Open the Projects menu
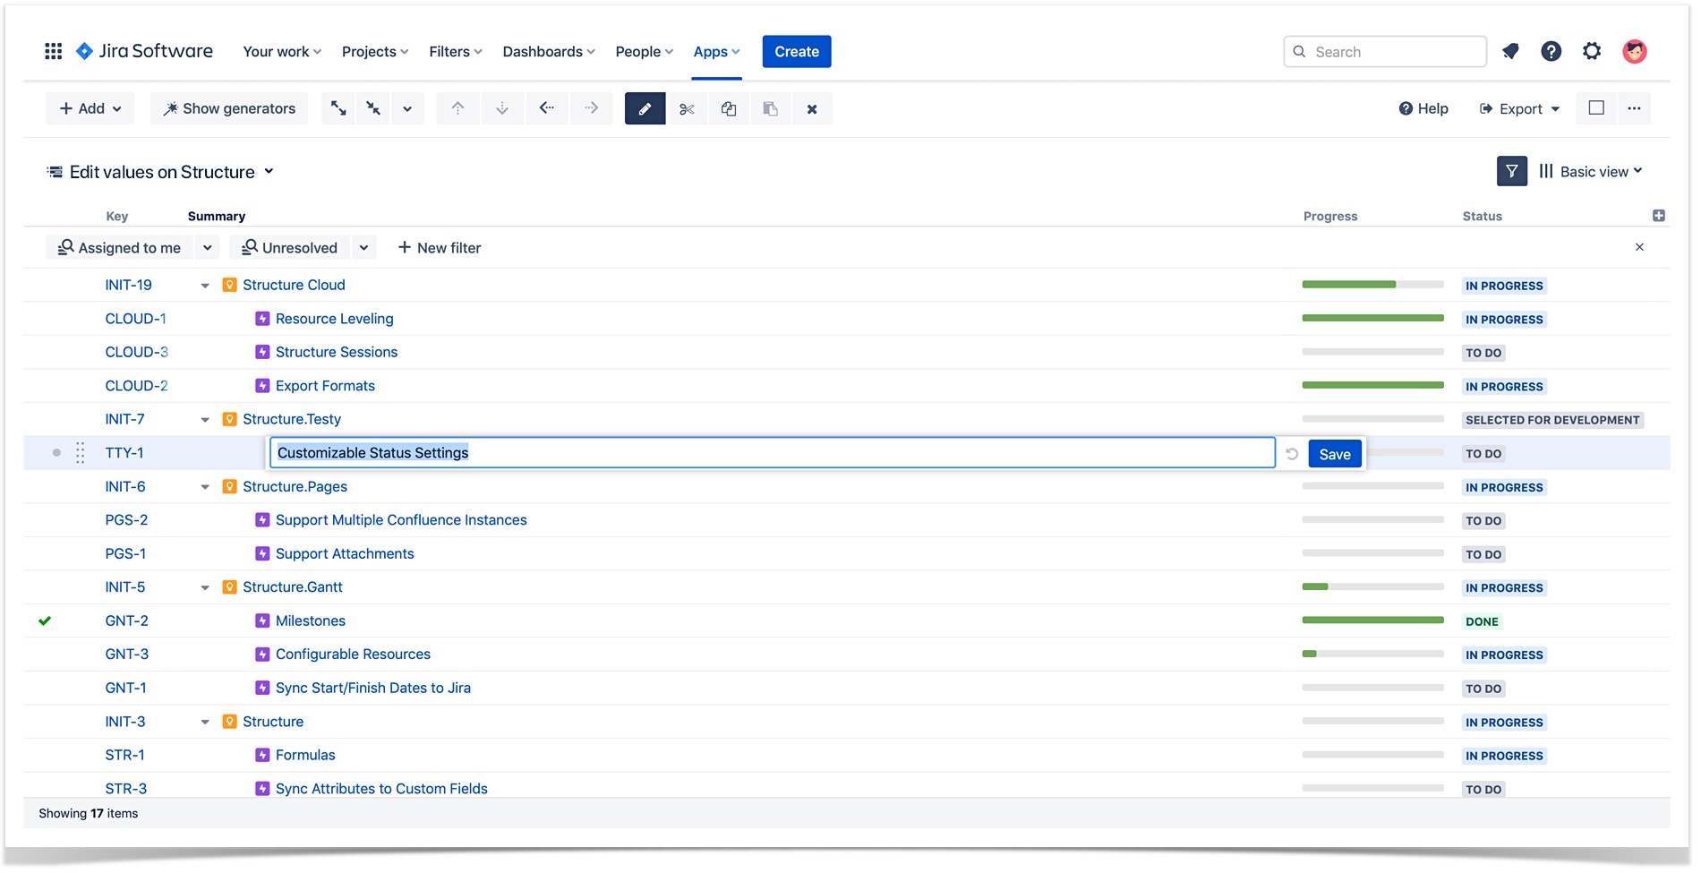This screenshot has width=1701, height=873. click(375, 52)
